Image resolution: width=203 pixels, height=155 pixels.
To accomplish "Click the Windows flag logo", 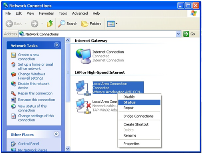I will tap(194, 14).
